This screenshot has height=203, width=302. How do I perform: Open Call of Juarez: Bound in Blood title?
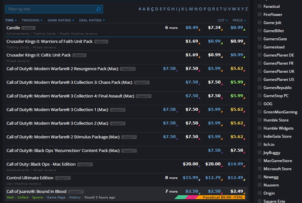click(36, 192)
